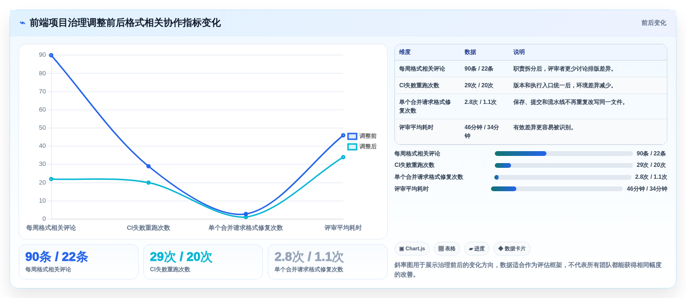
Task: Click the 每周格式相关评论 progress row label
Action: [x=417, y=154]
